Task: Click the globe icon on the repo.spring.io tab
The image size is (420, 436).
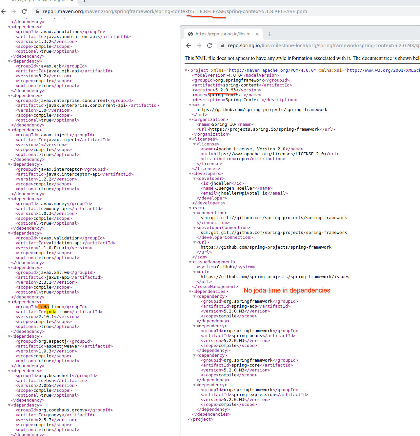Action: click(190, 34)
